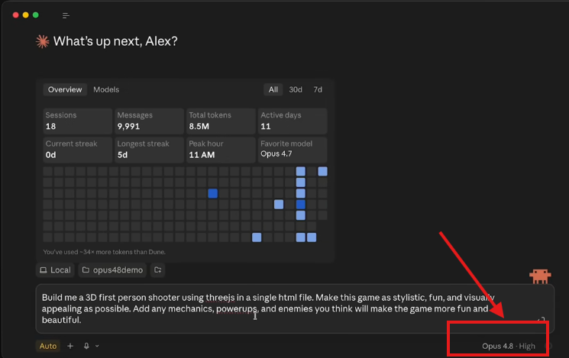Click the orange pixel robot mascot
The image size is (569, 358).
click(x=540, y=276)
